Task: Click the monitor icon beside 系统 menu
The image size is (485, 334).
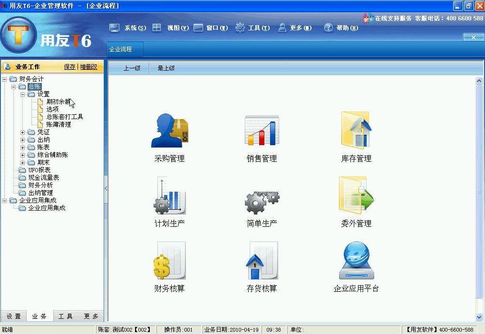Action: [x=115, y=28]
